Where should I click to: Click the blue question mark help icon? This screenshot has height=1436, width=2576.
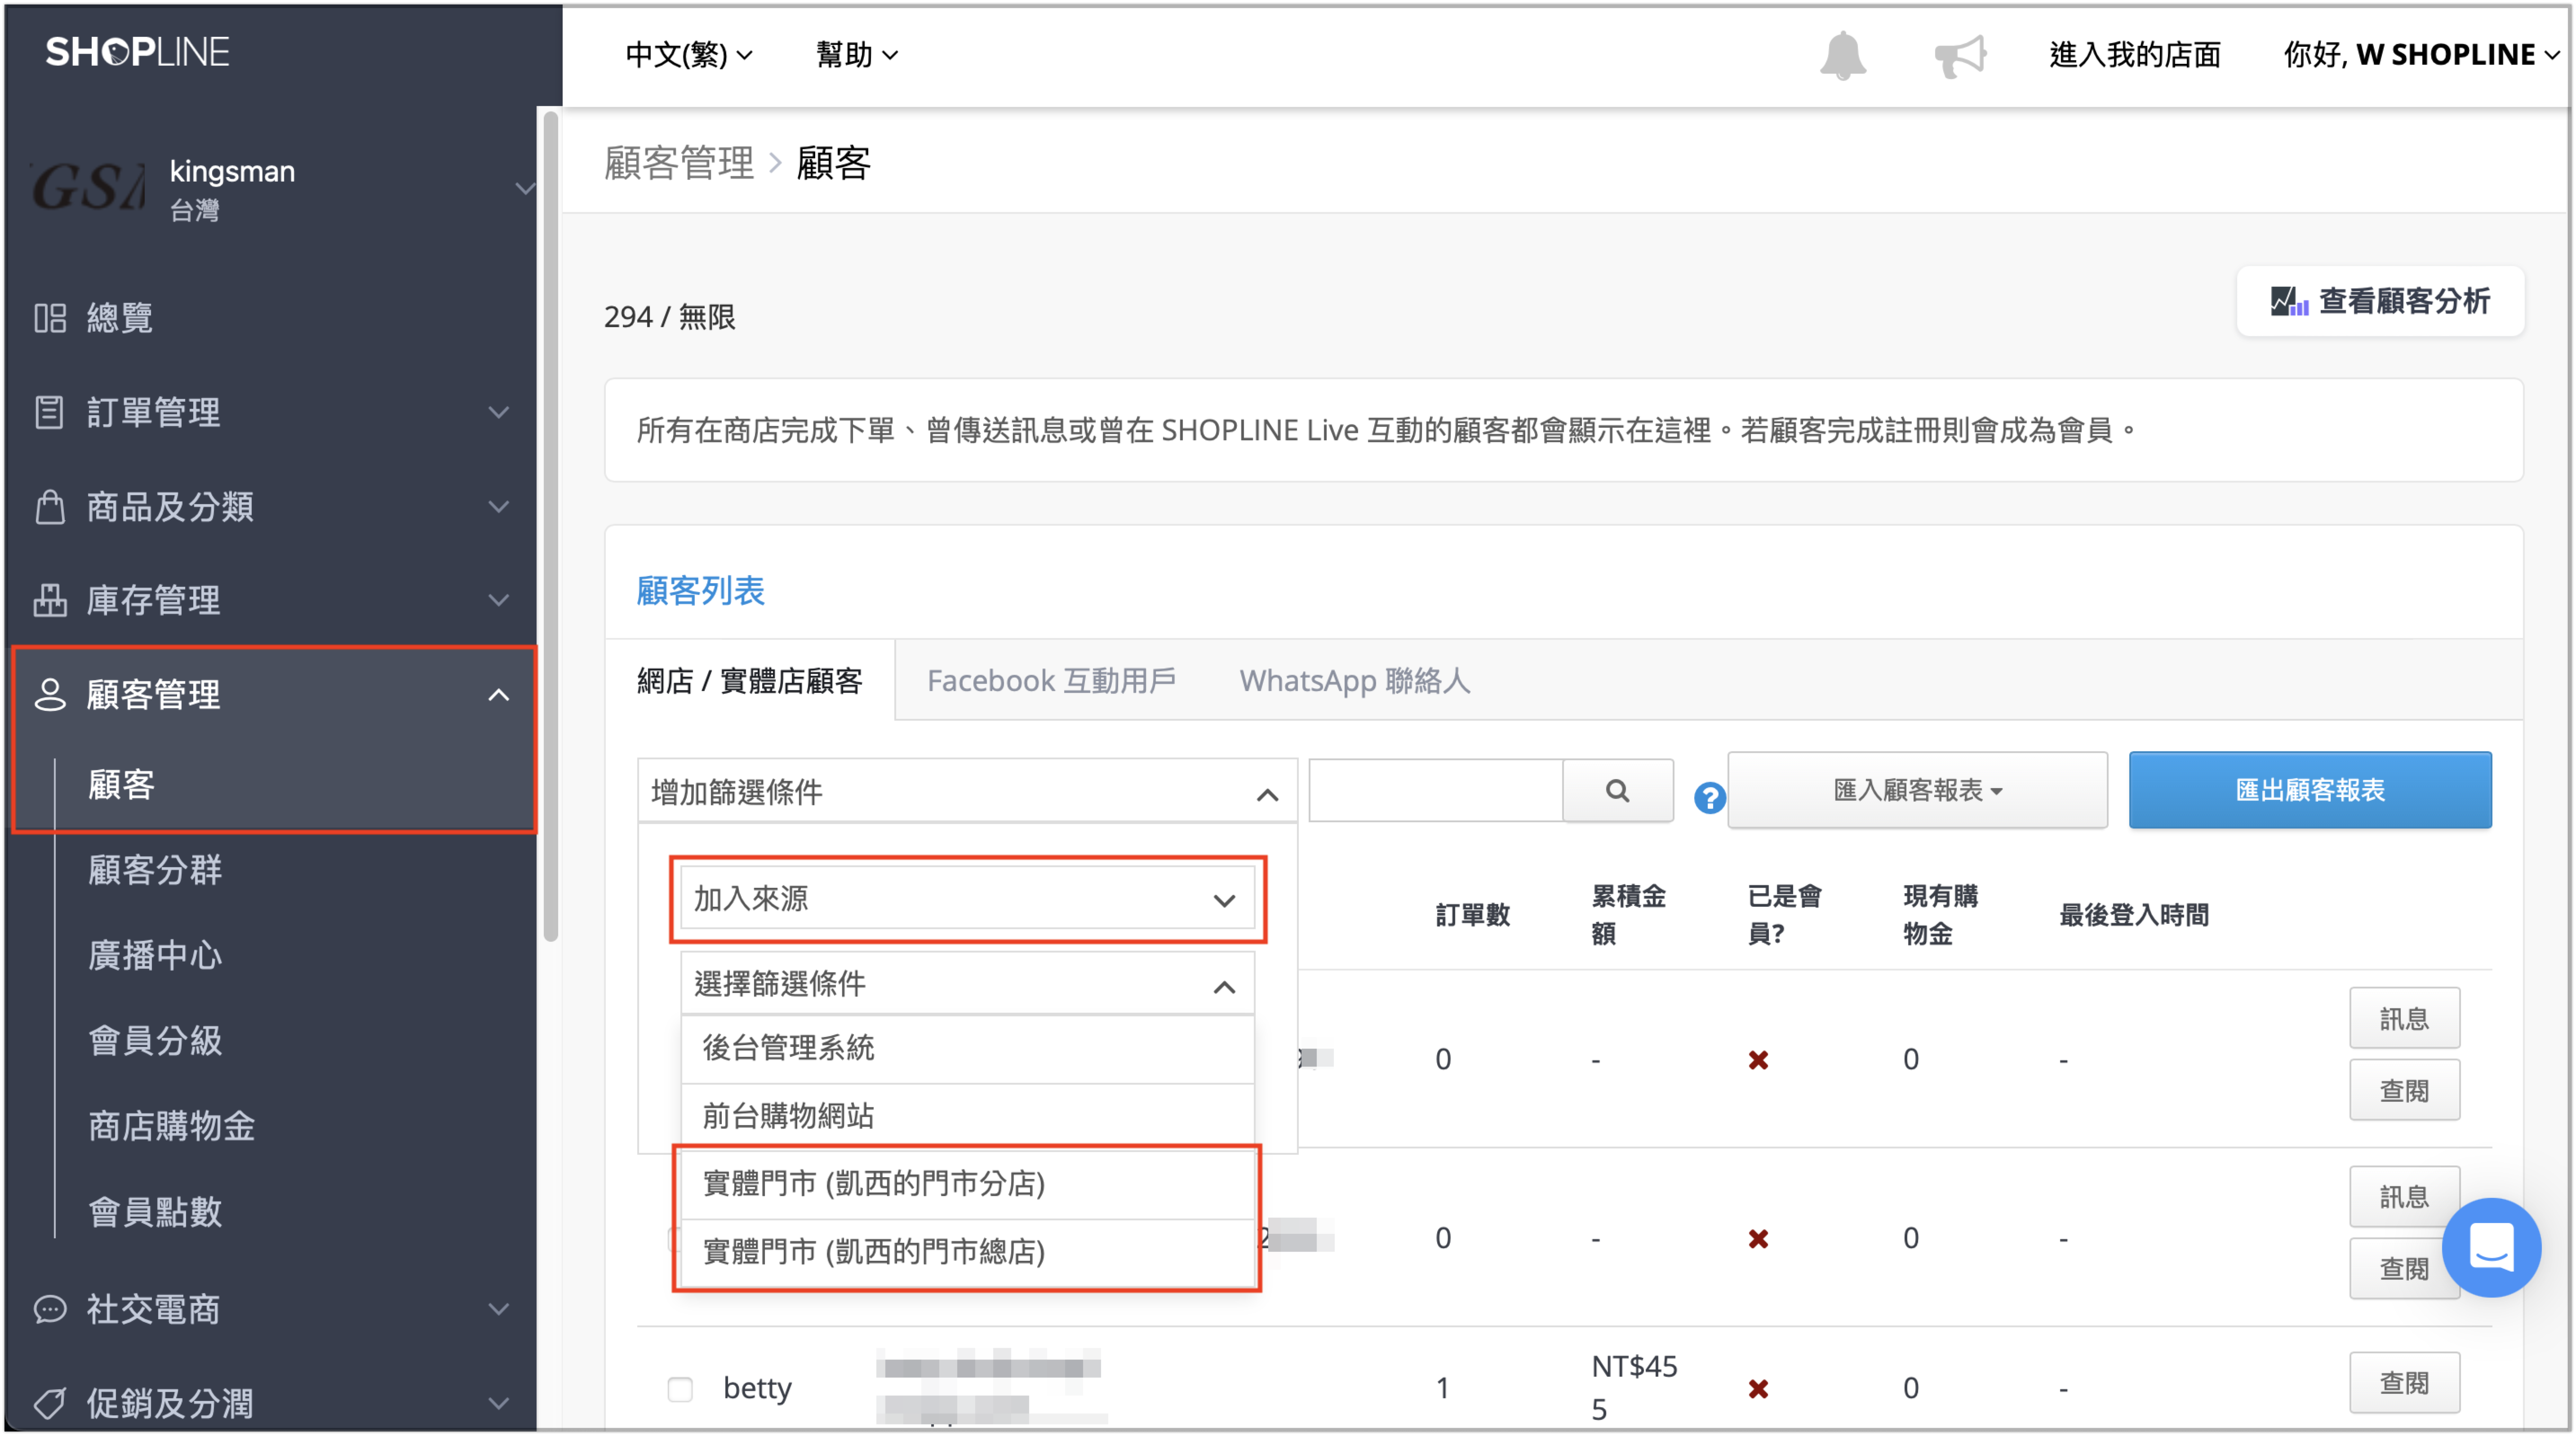point(1709,798)
